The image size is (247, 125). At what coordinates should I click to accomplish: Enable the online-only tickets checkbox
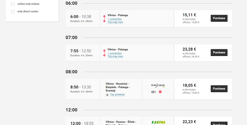point(13,4)
